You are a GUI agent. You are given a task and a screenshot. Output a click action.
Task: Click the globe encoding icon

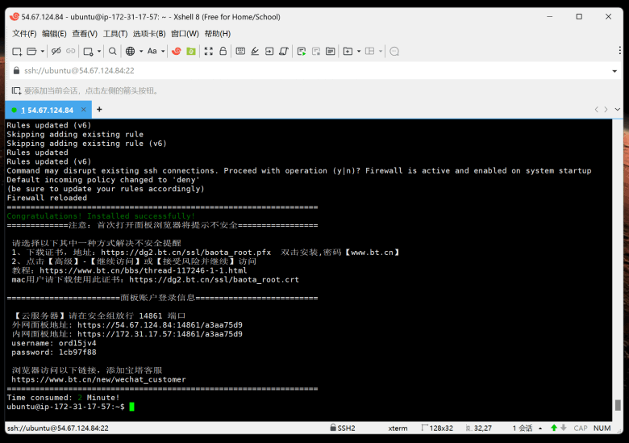pyautogui.click(x=131, y=51)
